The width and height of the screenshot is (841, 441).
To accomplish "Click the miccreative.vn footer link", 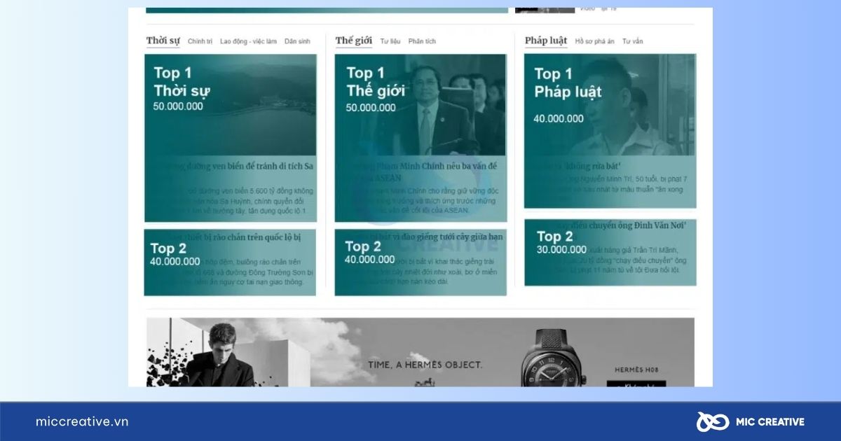I will click(82, 421).
